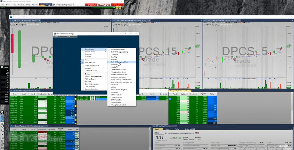Select the arrow pointer tool in sidebar
This screenshot has height=150, width=294.
[x=2, y=120]
